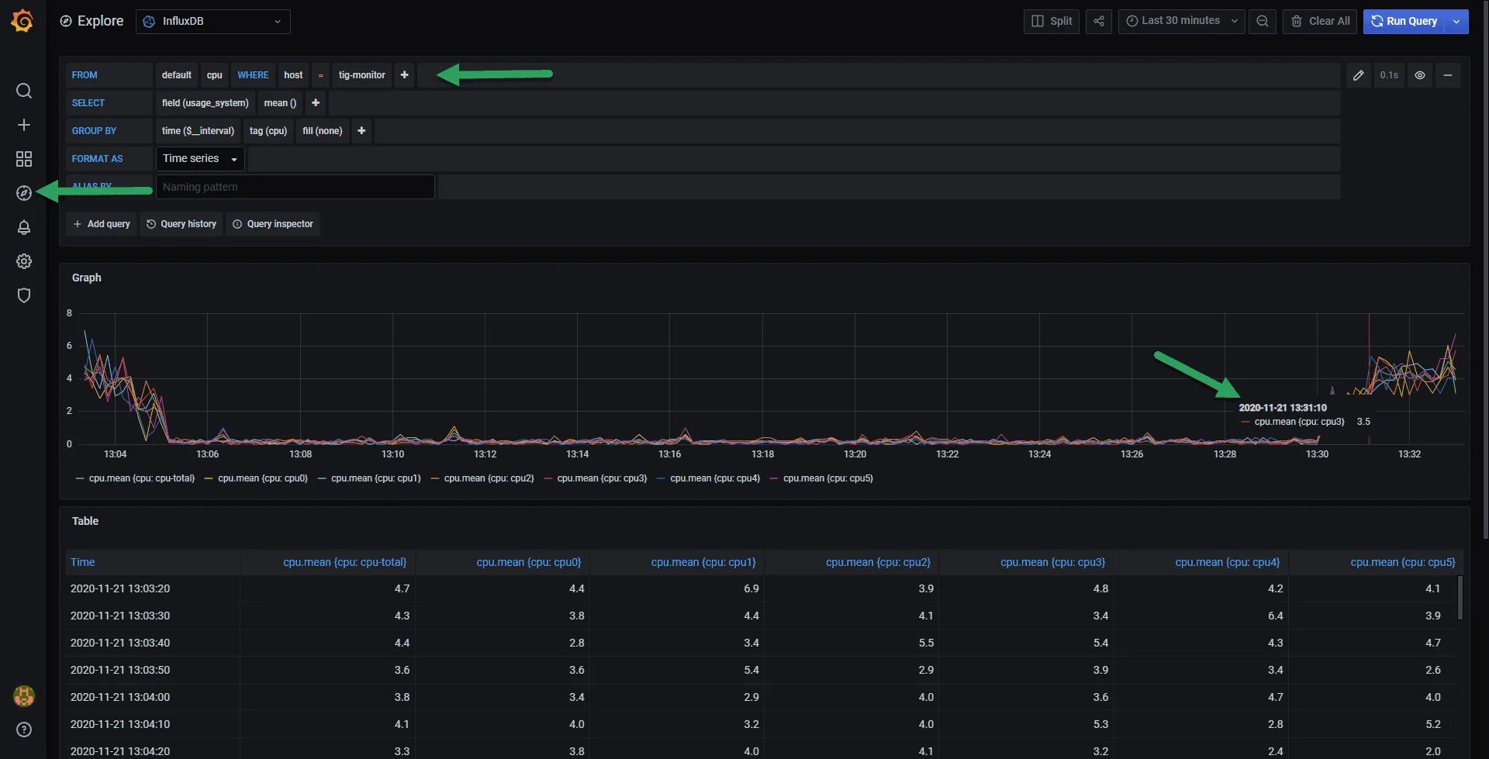Open Query inspector
Image resolution: width=1489 pixels, height=759 pixels.
click(x=272, y=224)
